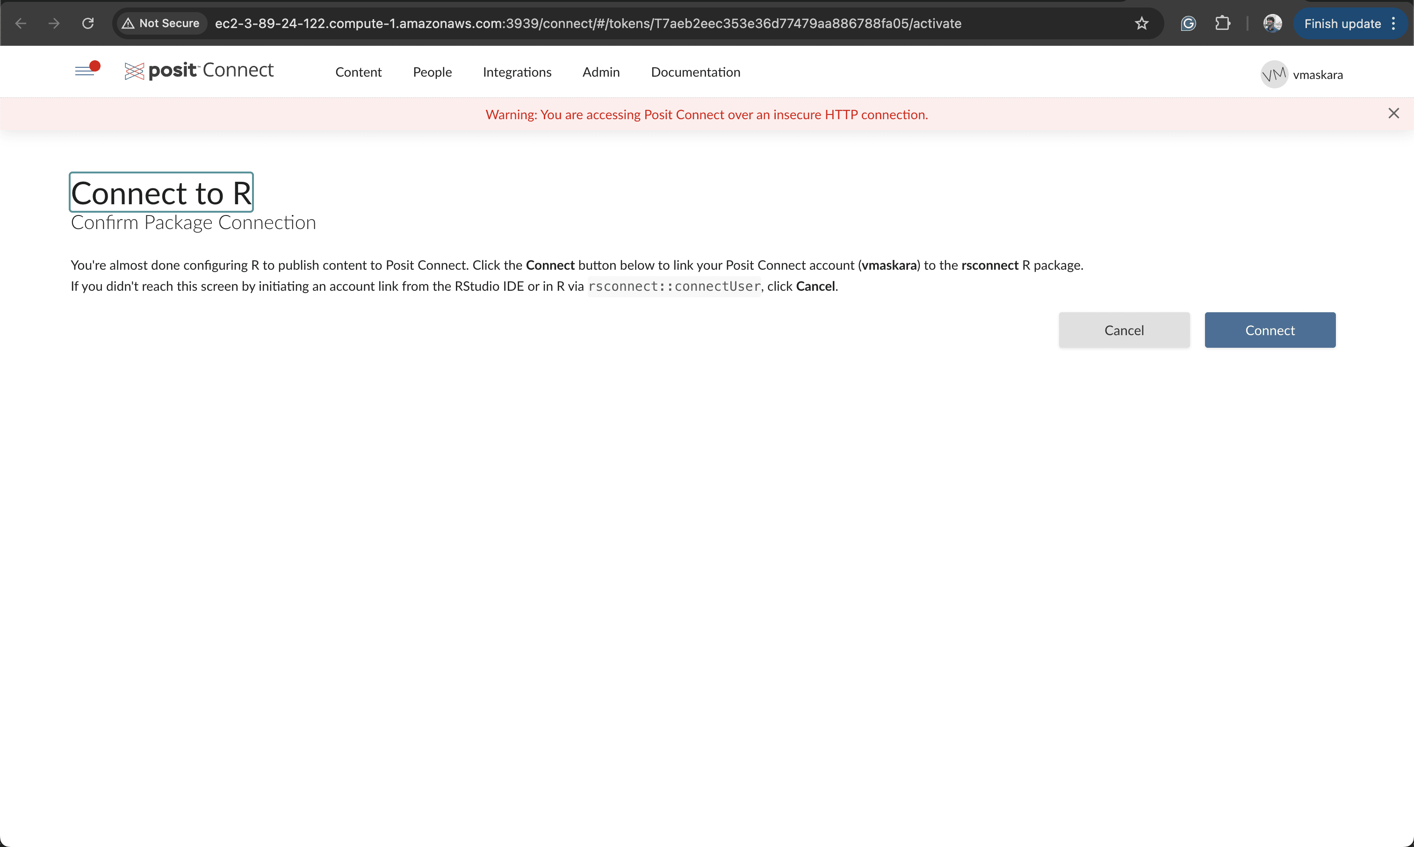
Task: Open the browser extensions puzzle icon
Action: pos(1222,23)
